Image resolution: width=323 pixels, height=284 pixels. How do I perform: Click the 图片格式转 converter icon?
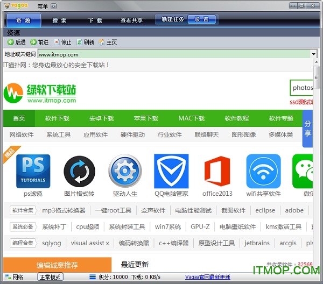click(79, 171)
